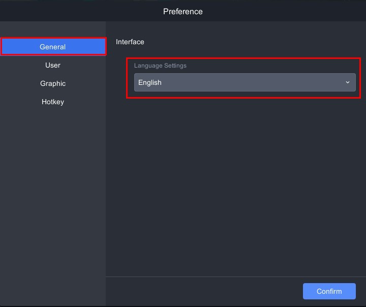Switch to the User tab

(53, 65)
